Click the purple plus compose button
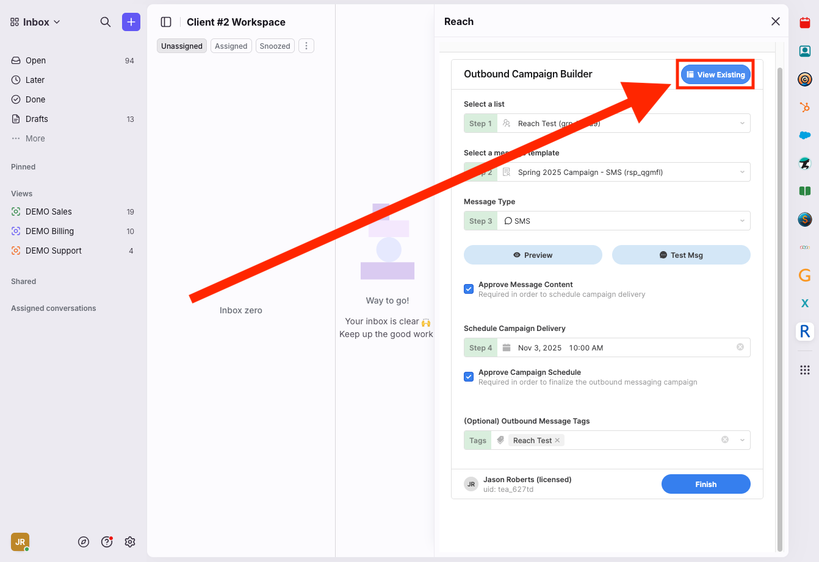This screenshot has height=562, width=819. coord(131,22)
